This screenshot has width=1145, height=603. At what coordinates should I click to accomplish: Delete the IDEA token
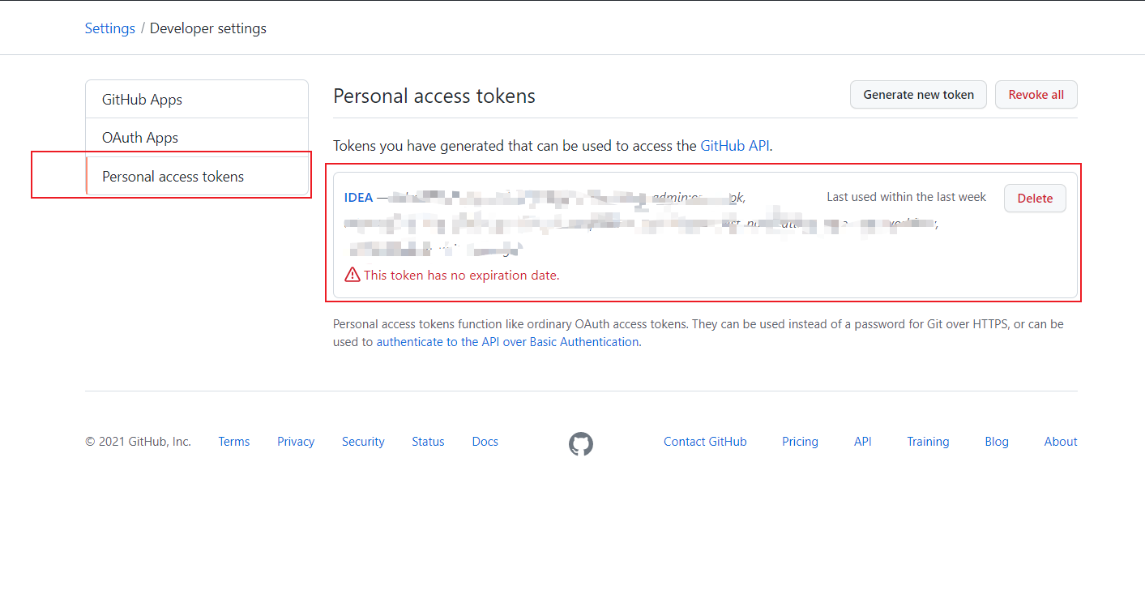tap(1035, 198)
